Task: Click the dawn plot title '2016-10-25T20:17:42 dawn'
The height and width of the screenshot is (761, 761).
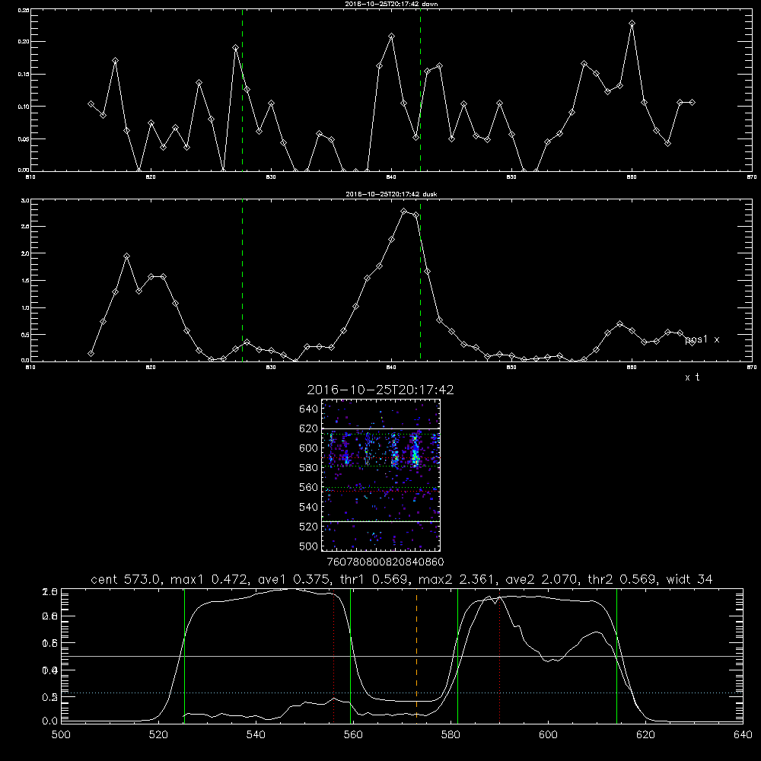Action: 391,4
